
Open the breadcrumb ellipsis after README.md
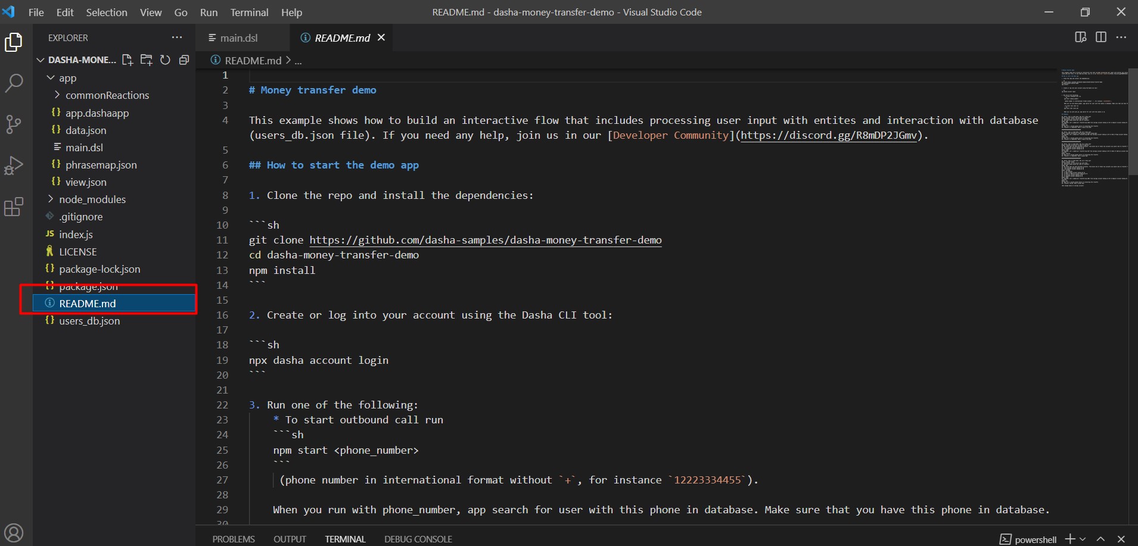pos(299,61)
